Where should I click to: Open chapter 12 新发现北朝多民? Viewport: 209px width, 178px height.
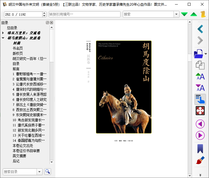pyautogui.click(x=29, y=130)
